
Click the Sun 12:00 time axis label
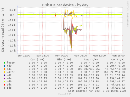tap(24, 56)
